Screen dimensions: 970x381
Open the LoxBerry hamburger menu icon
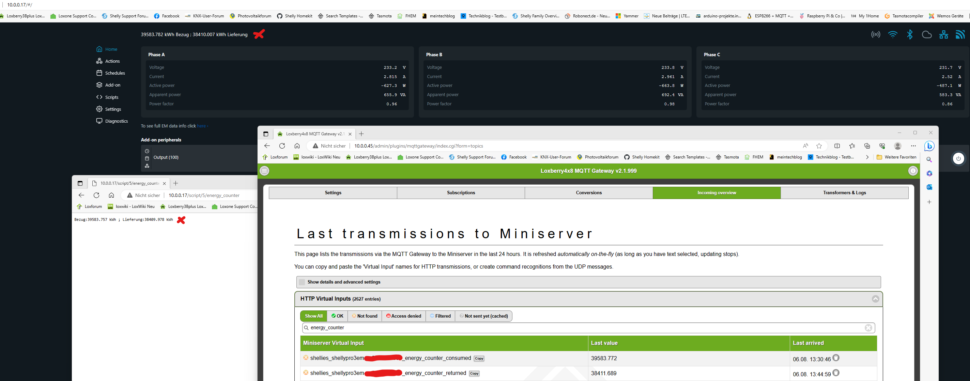pyautogui.click(x=265, y=171)
